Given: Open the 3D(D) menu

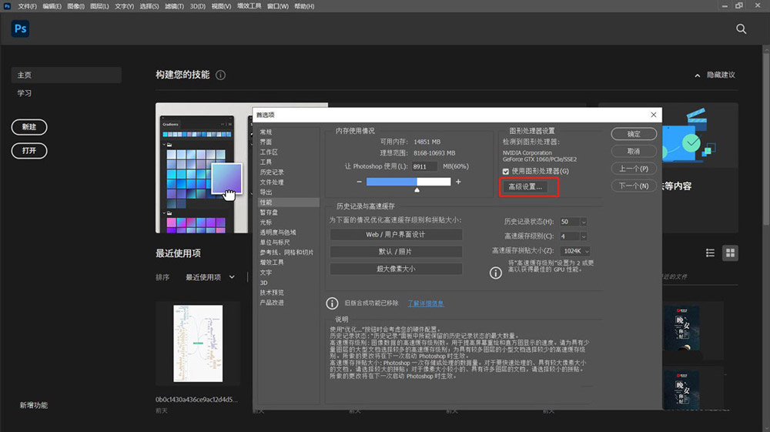Looking at the screenshot, I should tap(197, 6).
